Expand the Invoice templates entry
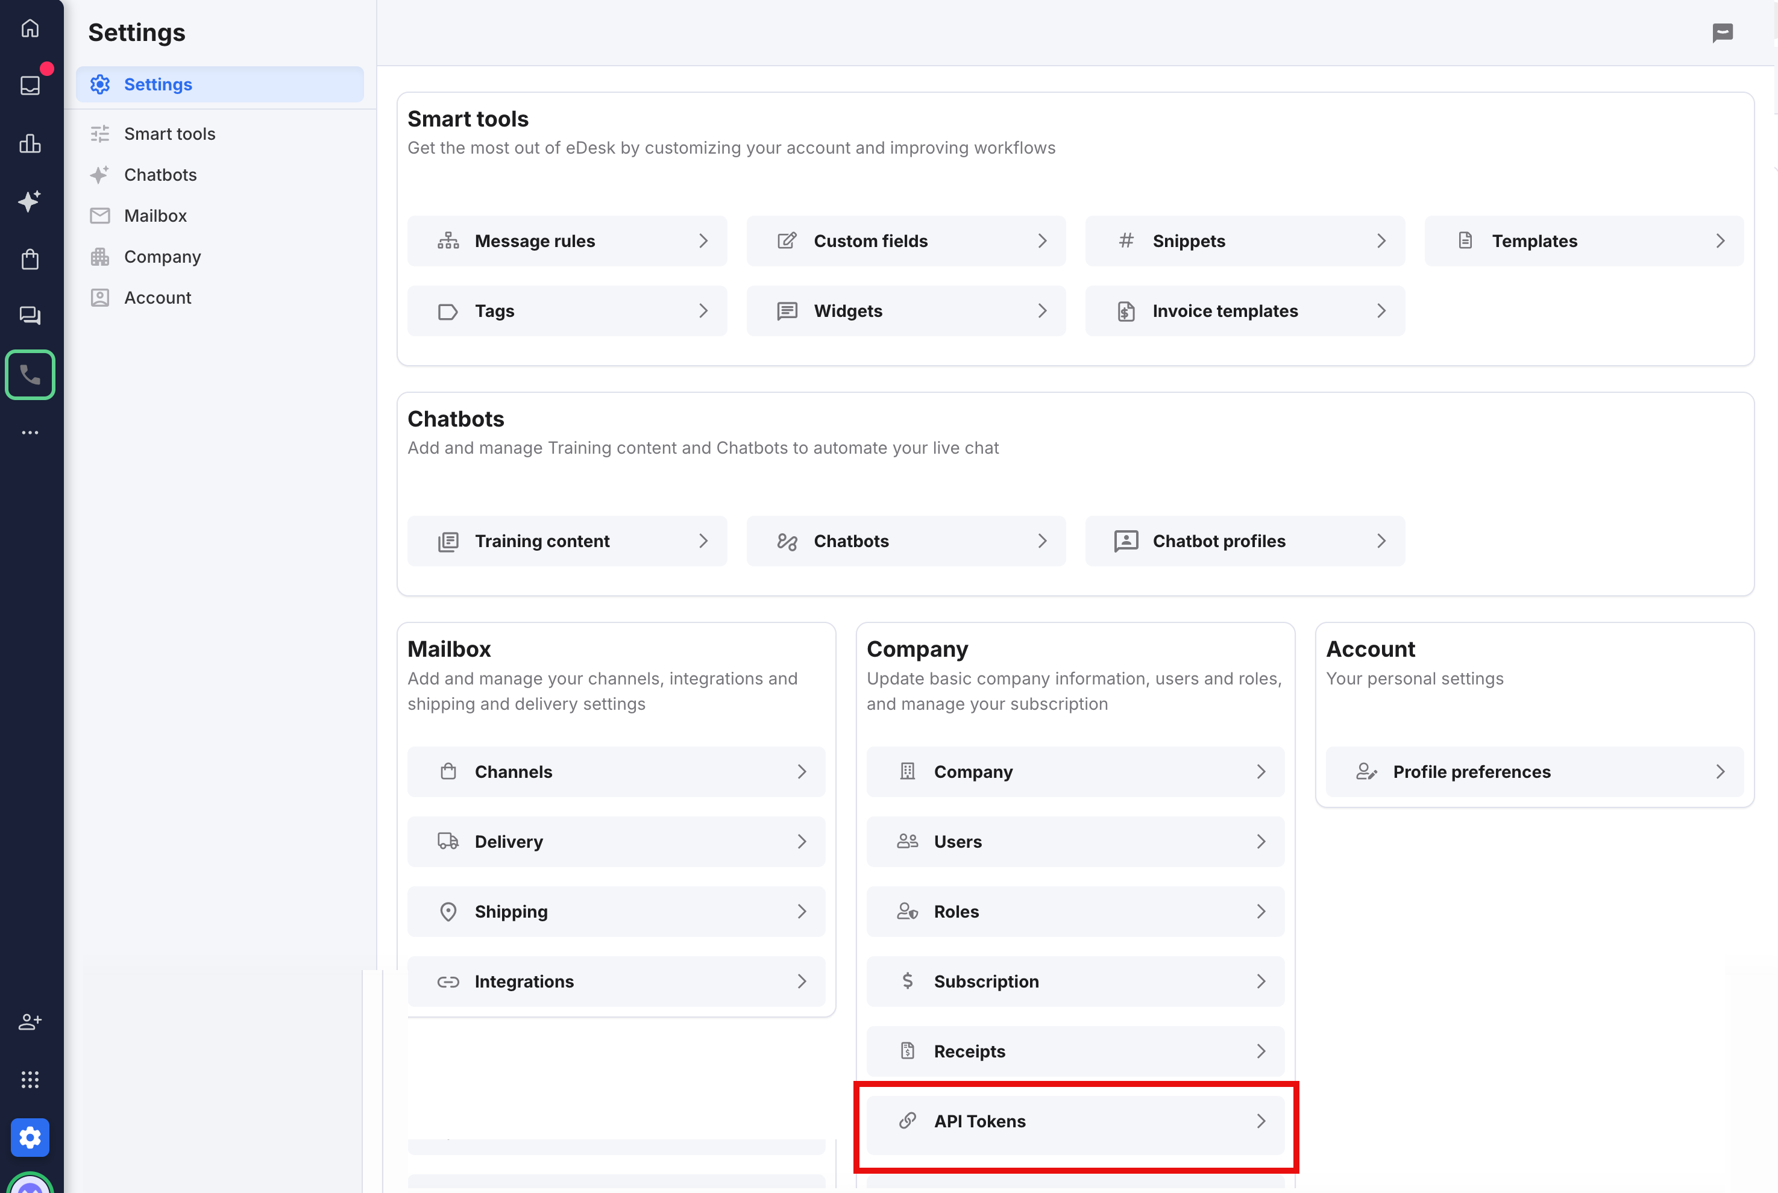The width and height of the screenshot is (1778, 1193). pyautogui.click(x=1245, y=310)
